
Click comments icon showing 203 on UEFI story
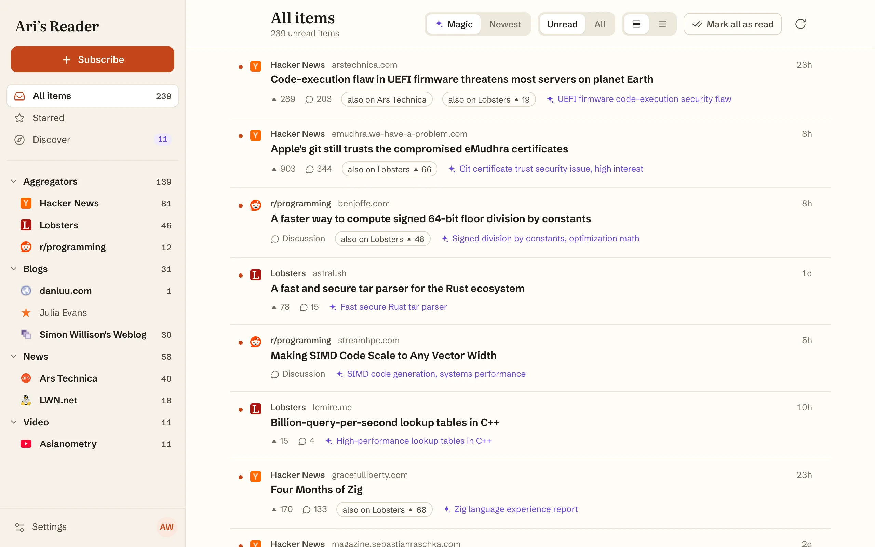(309, 99)
